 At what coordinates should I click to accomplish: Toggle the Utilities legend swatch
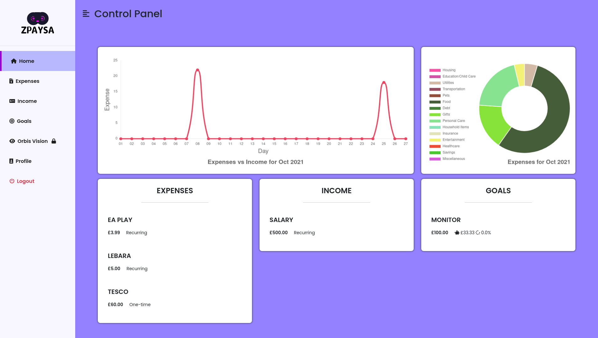coord(435,83)
